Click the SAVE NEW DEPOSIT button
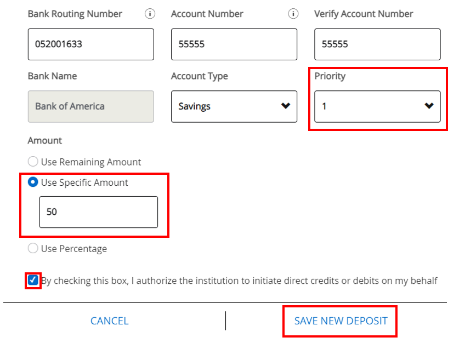Screen dimensions: 465x343 click(x=339, y=321)
